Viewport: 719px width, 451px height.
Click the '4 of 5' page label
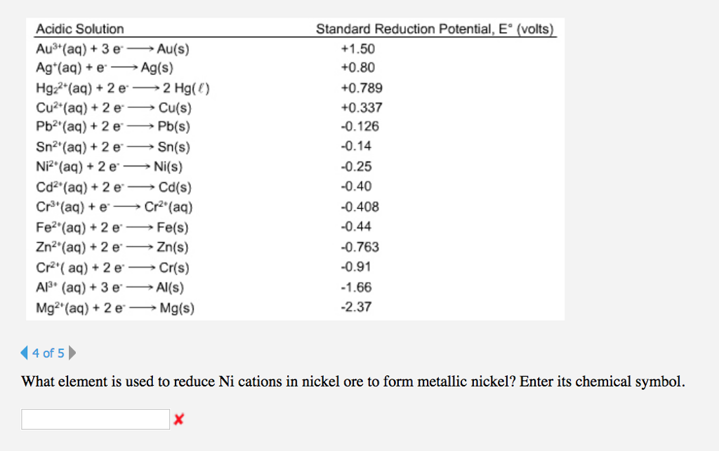47,354
